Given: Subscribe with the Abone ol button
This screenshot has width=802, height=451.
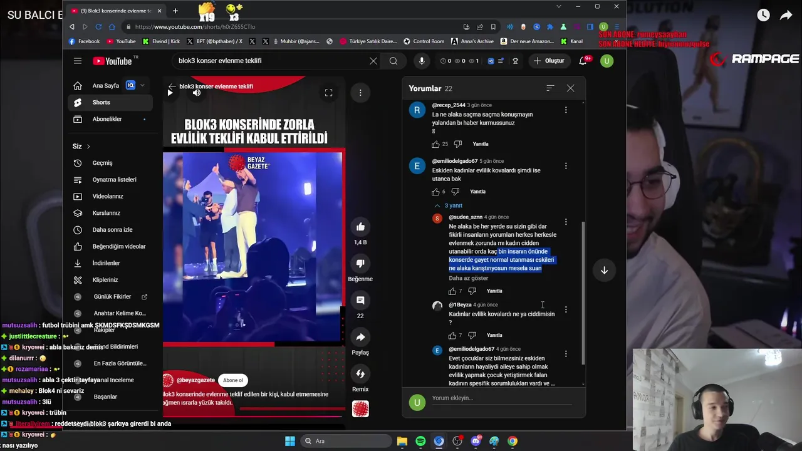Looking at the screenshot, I should pos(232,380).
